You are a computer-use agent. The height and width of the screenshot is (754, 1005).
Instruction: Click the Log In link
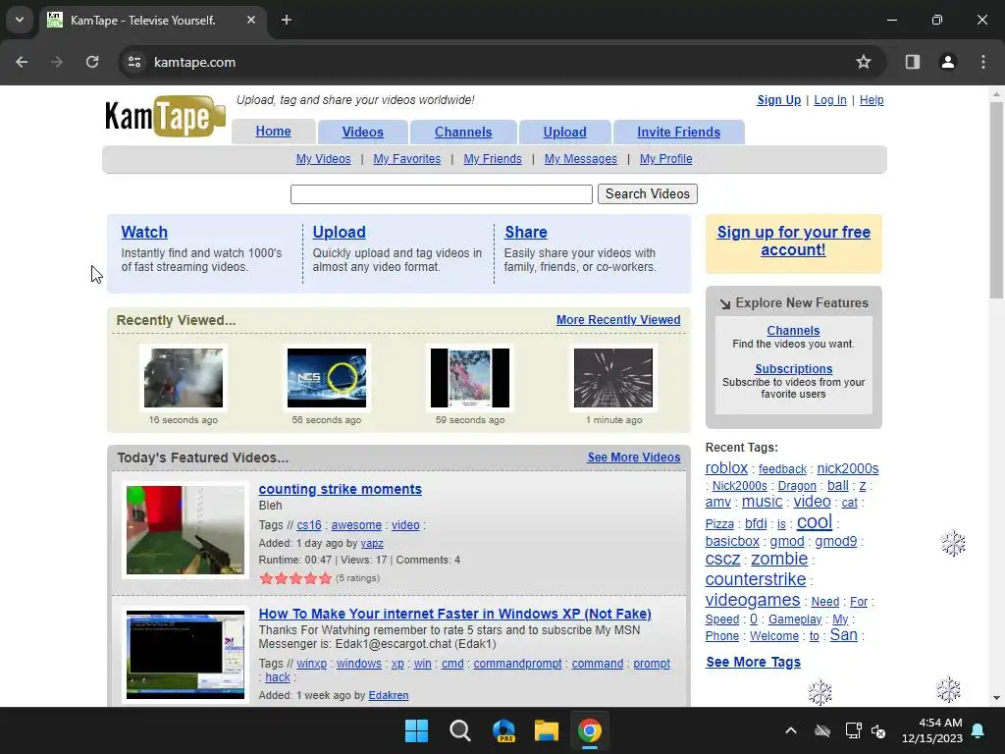(x=830, y=100)
